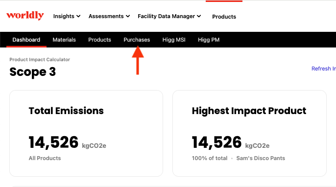Open the Higg MSI tab
Viewport: 336px width, 187px height.
[174, 40]
